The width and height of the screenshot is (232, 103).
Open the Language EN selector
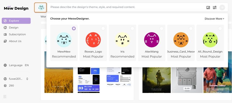16,65
